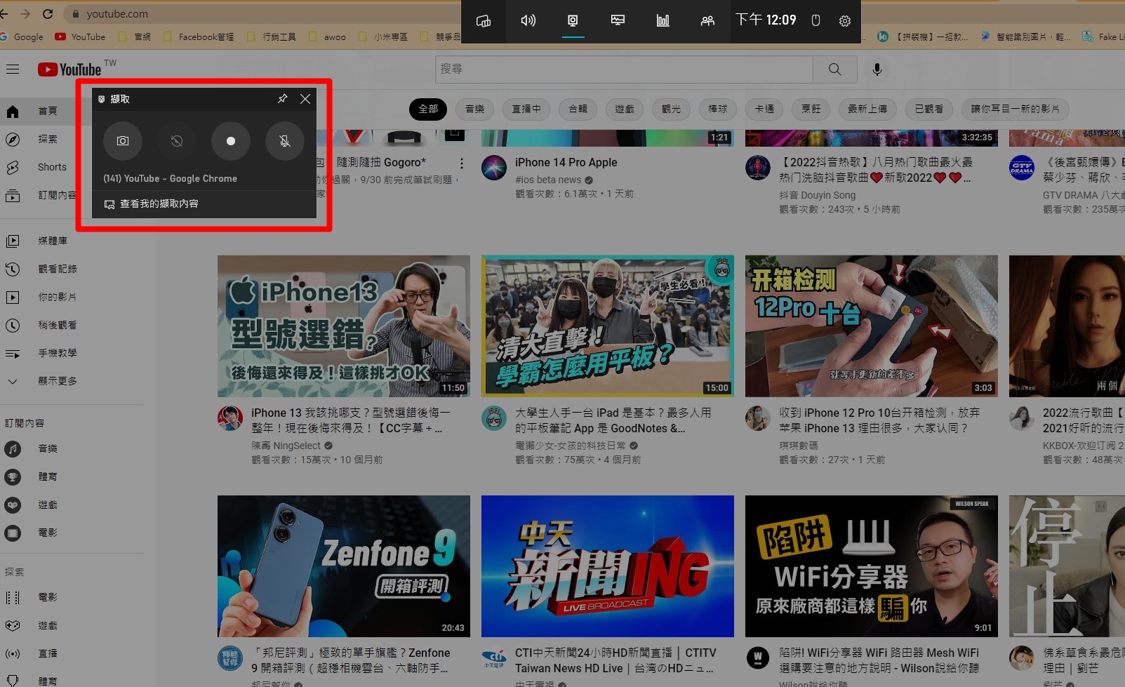Toggle microphone during capture
Screen dimensions: 1125x687
pos(284,141)
